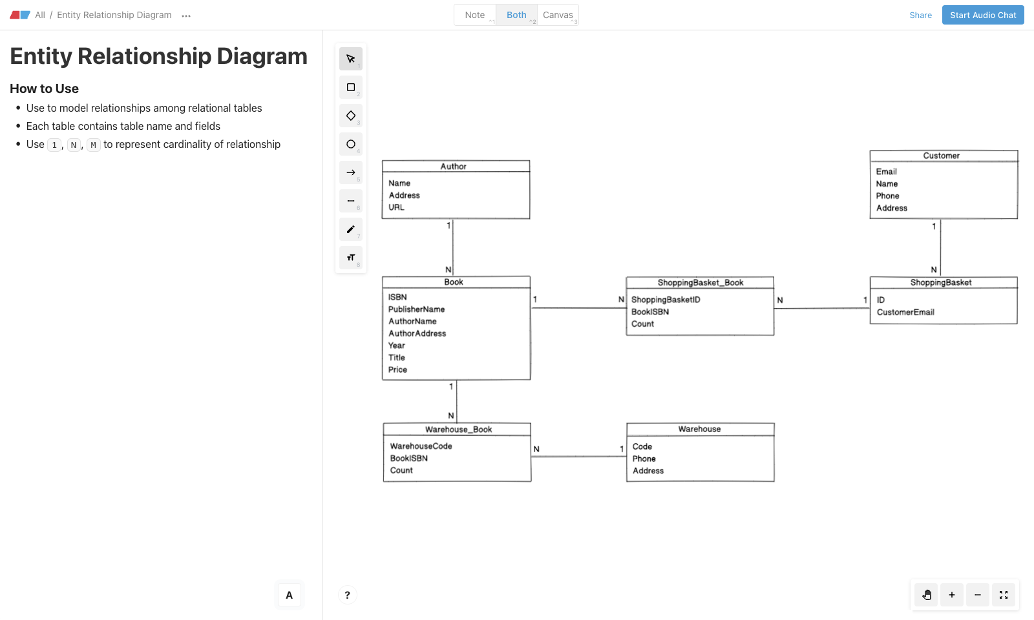Toggle the font style panel via A button
The width and height of the screenshot is (1034, 620).
pyautogui.click(x=289, y=595)
